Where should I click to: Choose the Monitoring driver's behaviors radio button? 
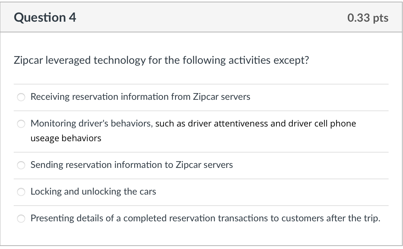tap(21, 124)
